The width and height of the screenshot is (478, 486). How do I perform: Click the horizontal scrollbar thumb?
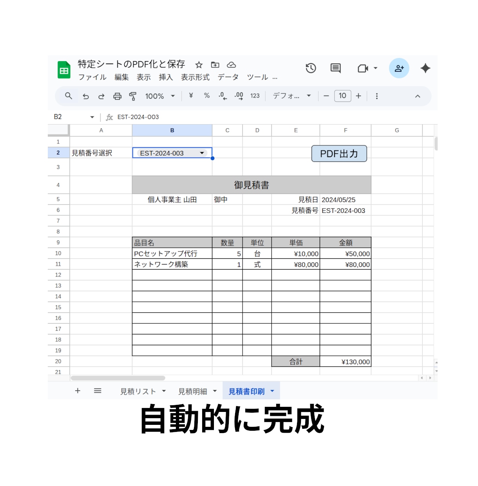(118, 378)
